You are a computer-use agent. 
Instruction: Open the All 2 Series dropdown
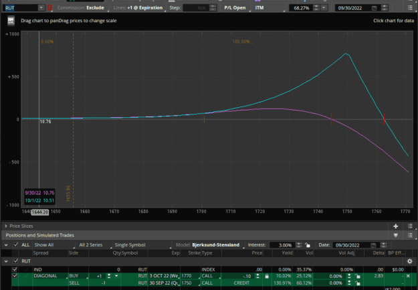pyautogui.click(x=94, y=245)
